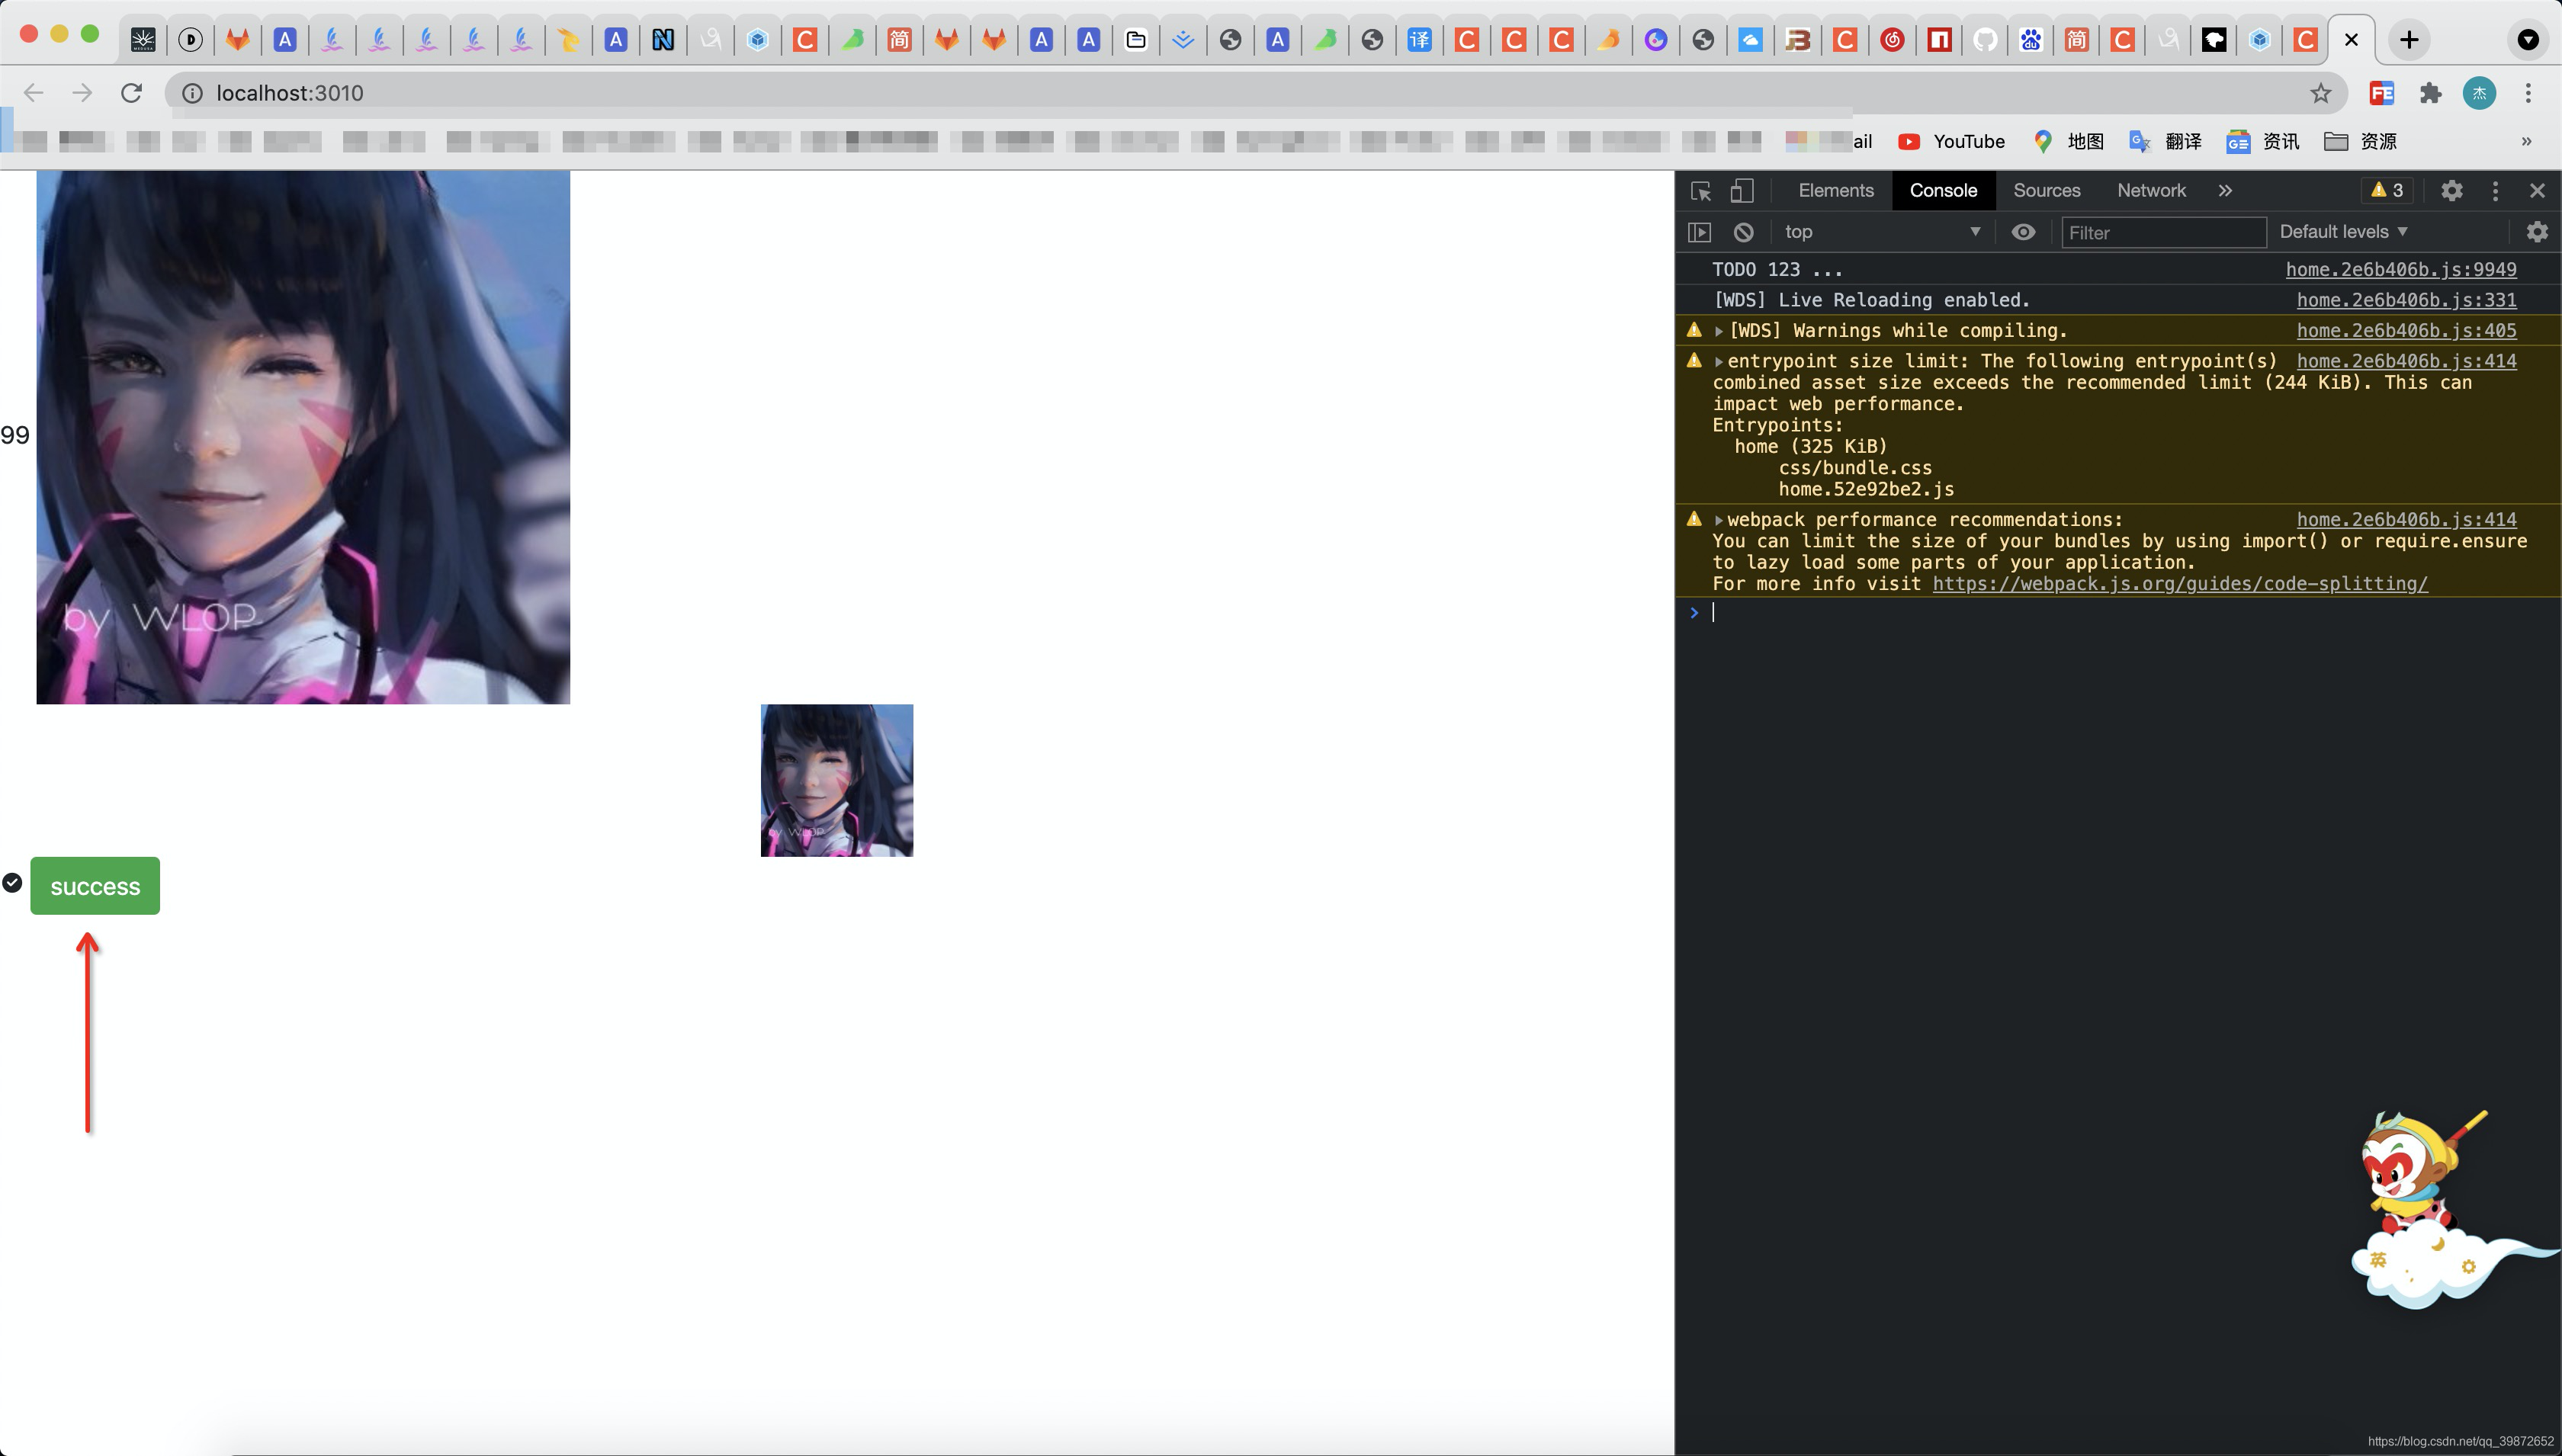
Task: Open DevTools settings gear
Action: click(x=2451, y=191)
